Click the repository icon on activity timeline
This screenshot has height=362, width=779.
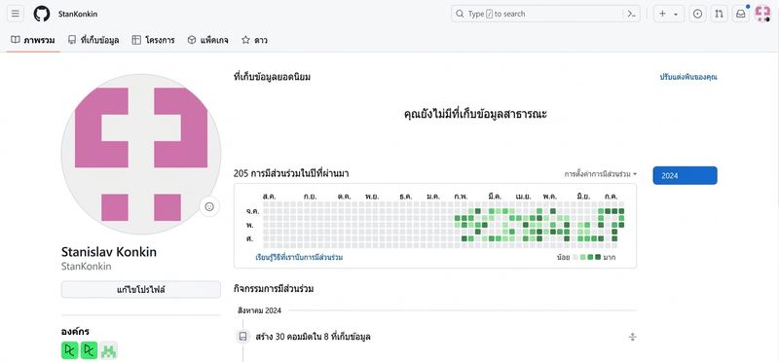click(242, 337)
